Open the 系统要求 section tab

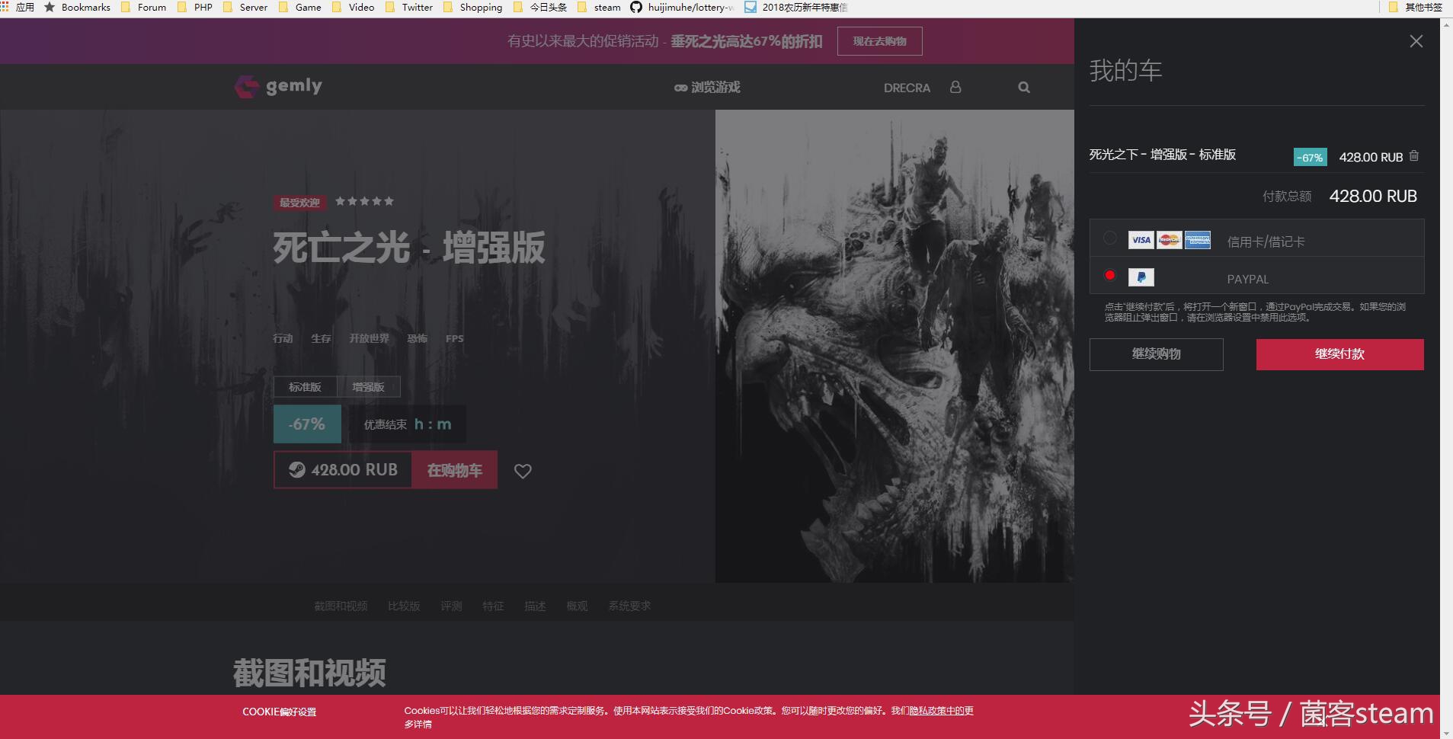tap(630, 606)
